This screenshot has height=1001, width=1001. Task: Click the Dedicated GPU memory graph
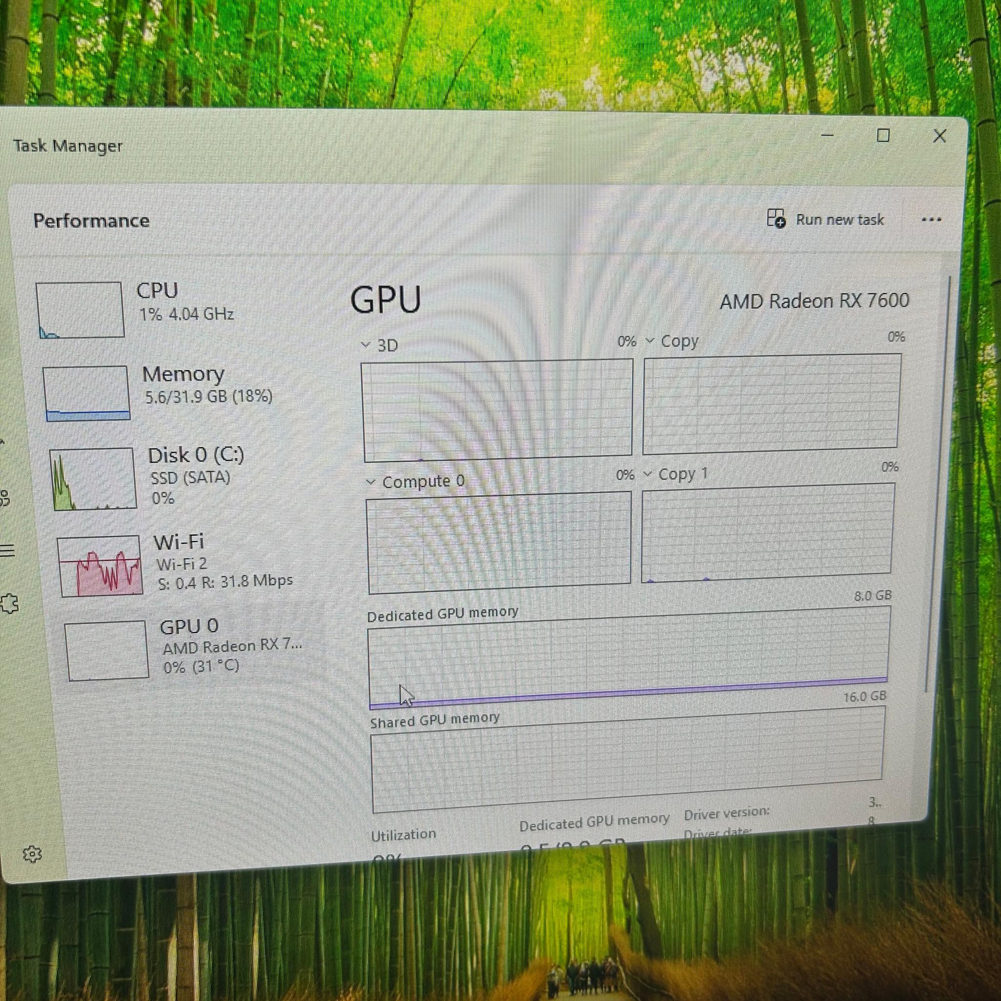point(629,658)
